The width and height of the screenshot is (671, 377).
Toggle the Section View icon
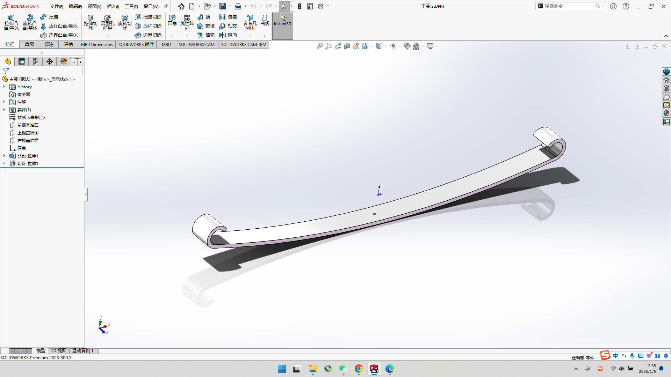(347, 46)
